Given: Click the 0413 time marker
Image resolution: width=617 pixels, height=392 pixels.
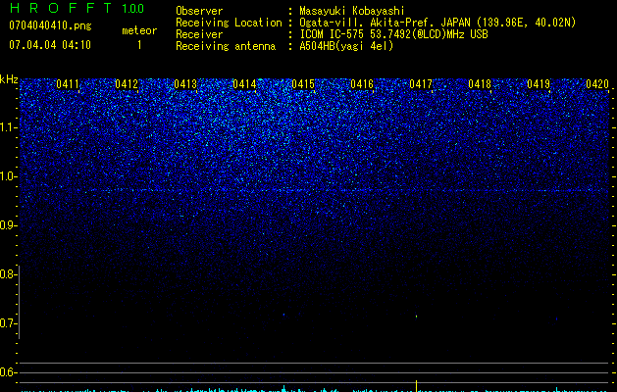Looking at the screenshot, I should tap(185, 84).
